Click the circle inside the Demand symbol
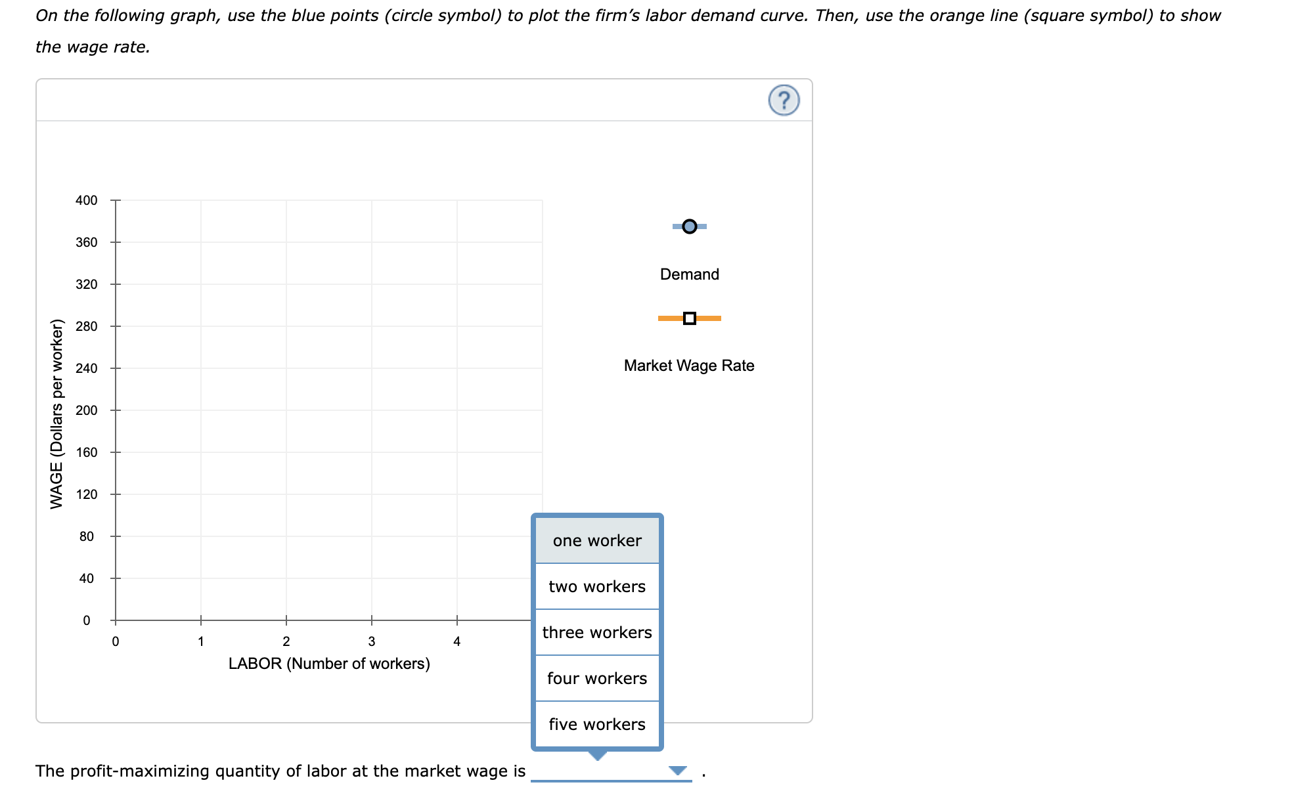Screen dimensions: 1315x793 [x=688, y=226]
